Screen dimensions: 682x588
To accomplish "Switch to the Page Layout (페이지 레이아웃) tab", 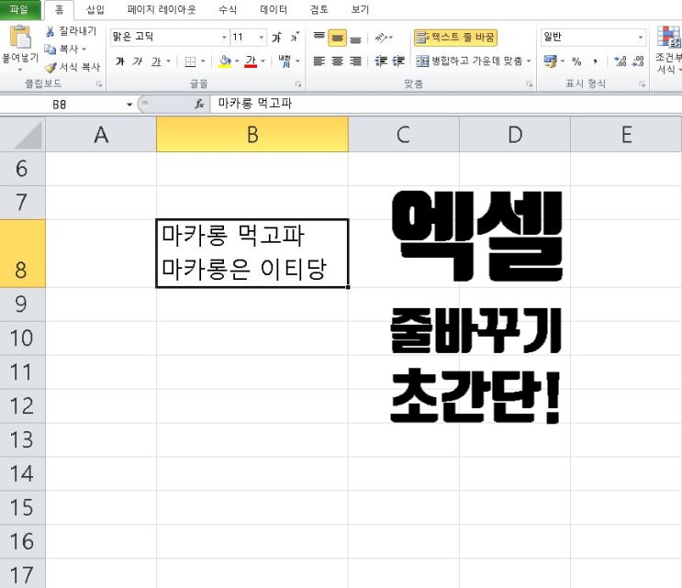I will pos(162,9).
